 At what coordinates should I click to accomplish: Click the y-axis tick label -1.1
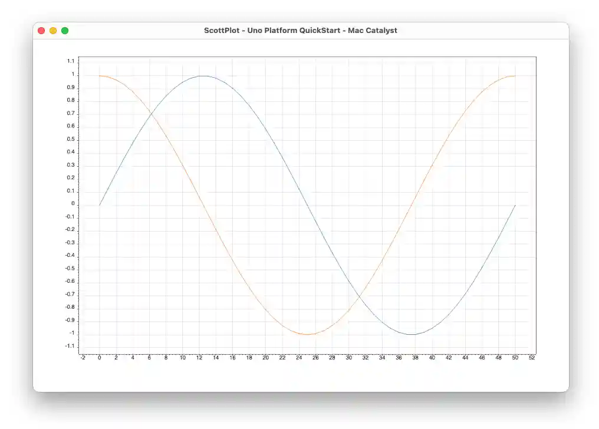point(70,346)
